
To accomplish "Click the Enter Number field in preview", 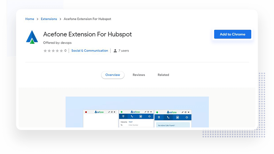I will [x=133, y=125].
